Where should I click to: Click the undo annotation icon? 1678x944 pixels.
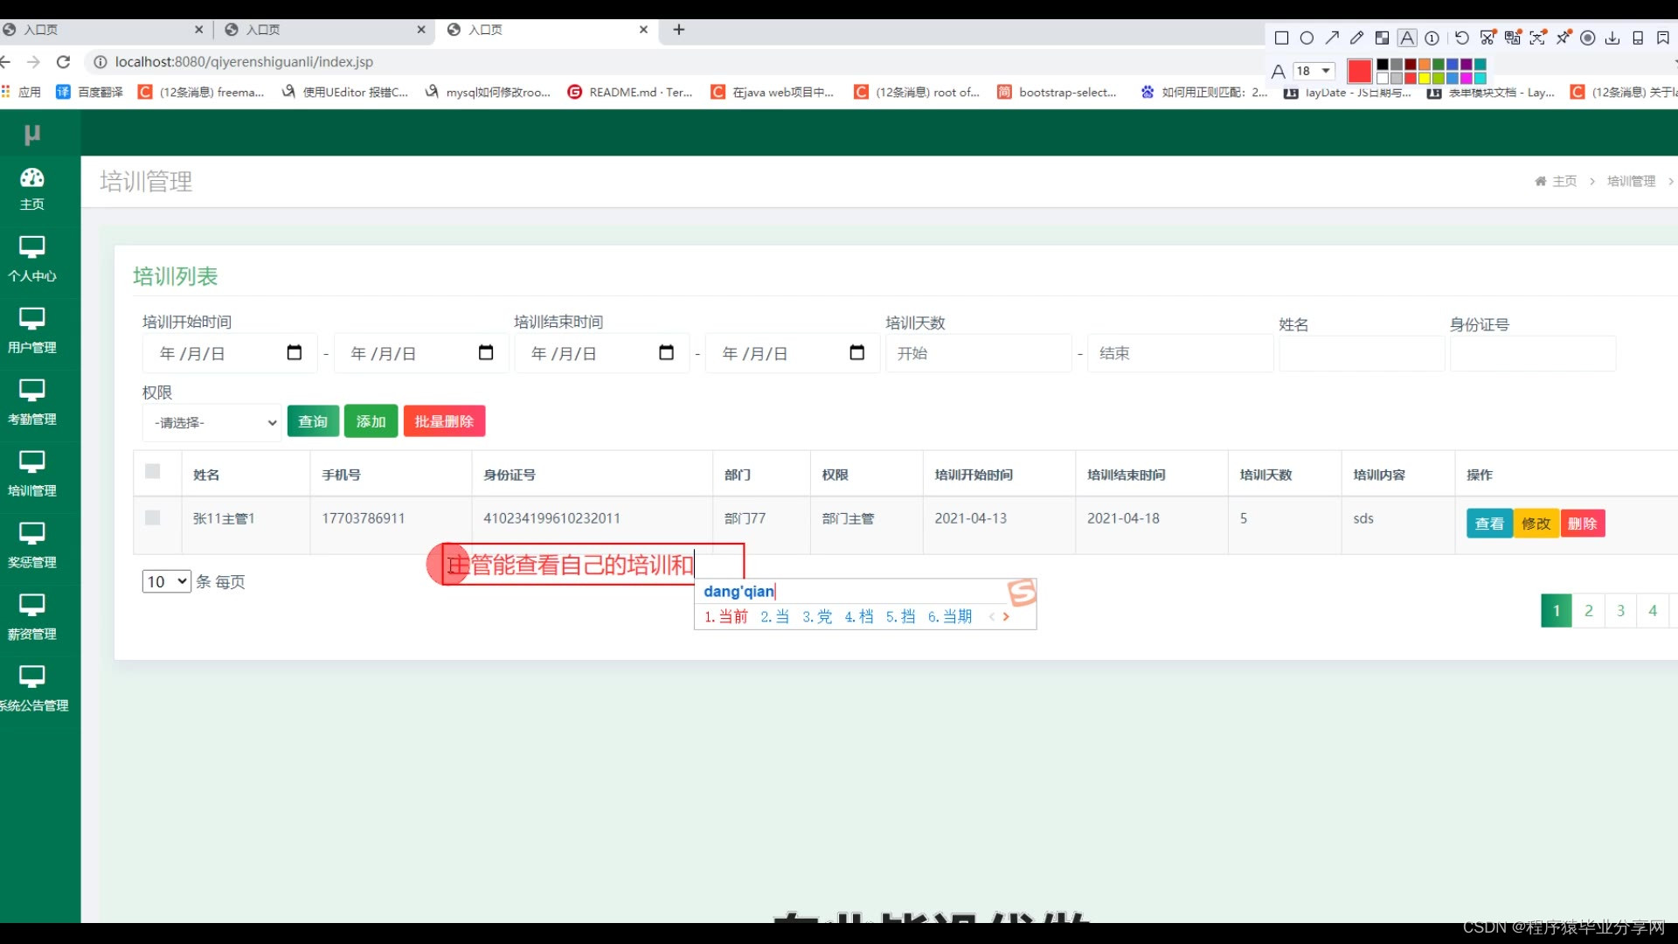1462,38
